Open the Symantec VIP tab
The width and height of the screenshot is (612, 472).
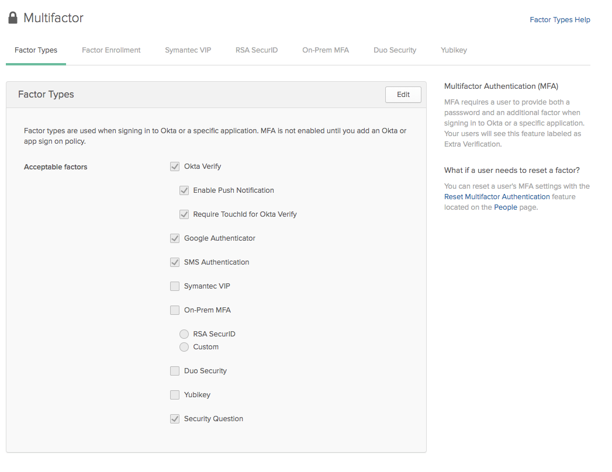pyautogui.click(x=188, y=50)
